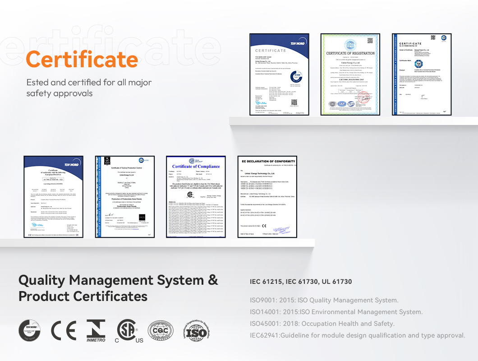Open the Certificate of Registration document
Image resolution: width=478 pixels, height=361 pixels.
(x=350, y=74)
